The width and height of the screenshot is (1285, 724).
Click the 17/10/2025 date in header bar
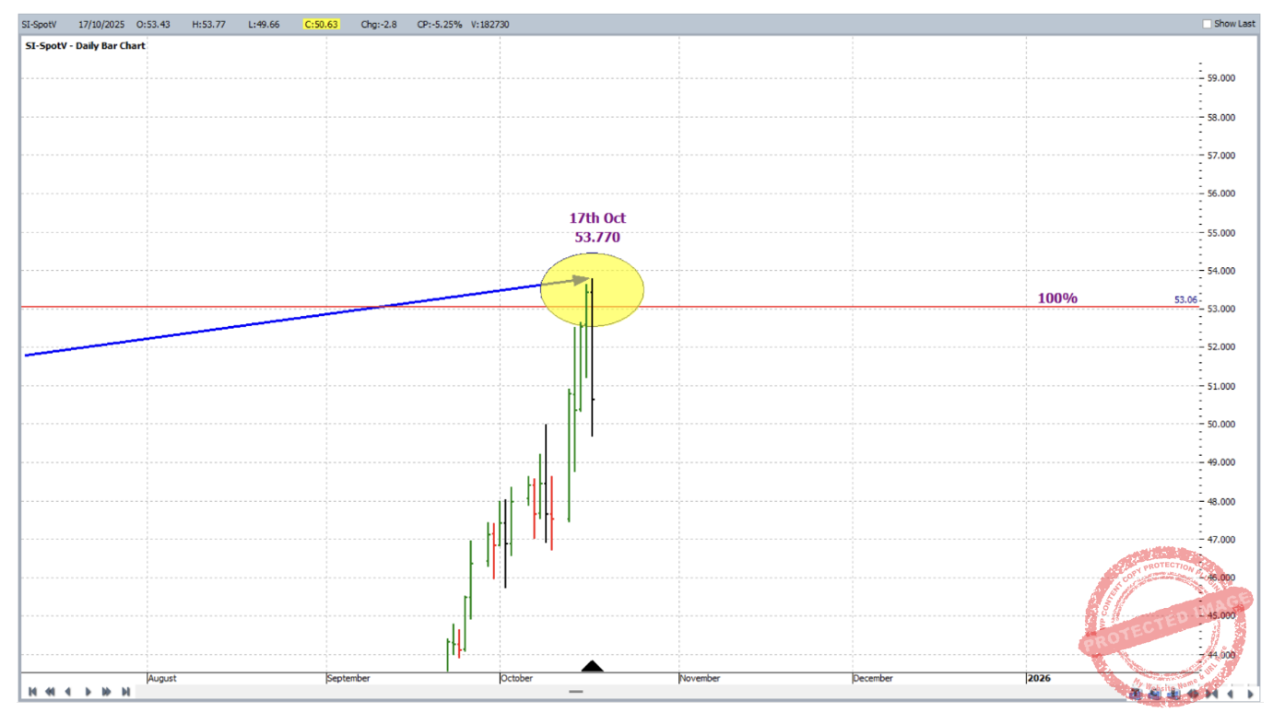(101, 24)
